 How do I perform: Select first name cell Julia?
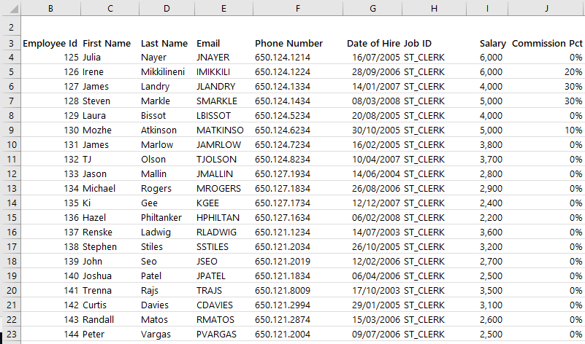(x=110, y=57)
